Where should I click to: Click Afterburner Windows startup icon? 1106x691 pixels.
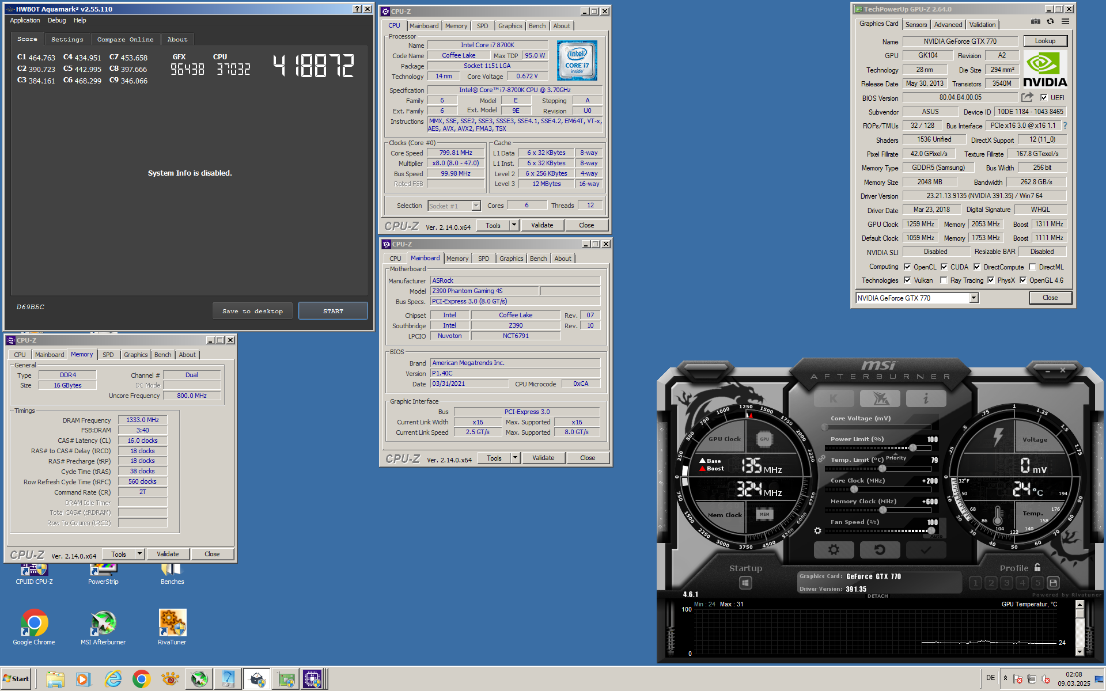click(x=745, y=583)
